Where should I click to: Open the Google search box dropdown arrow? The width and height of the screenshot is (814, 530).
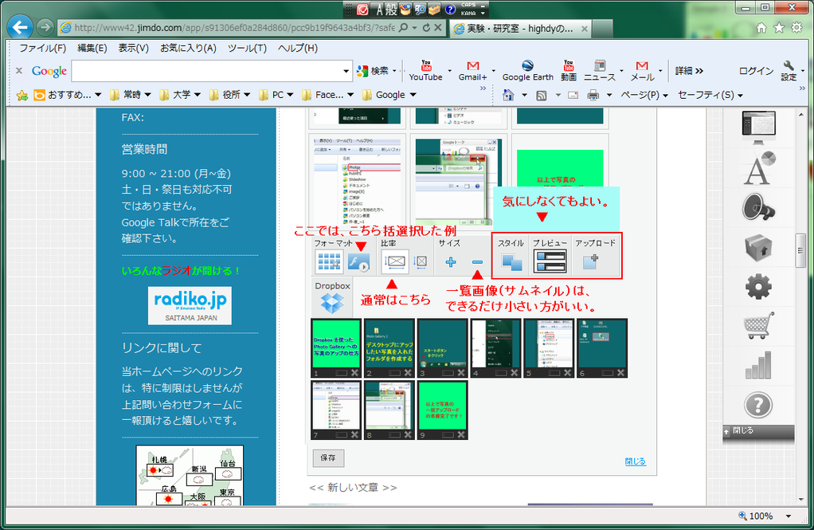coord(346,72)
